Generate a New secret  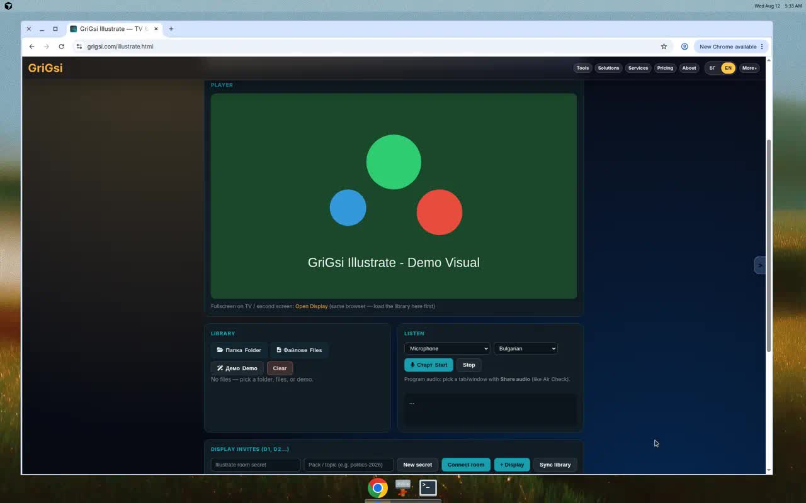pyautogui.click(x=417, y=465)
